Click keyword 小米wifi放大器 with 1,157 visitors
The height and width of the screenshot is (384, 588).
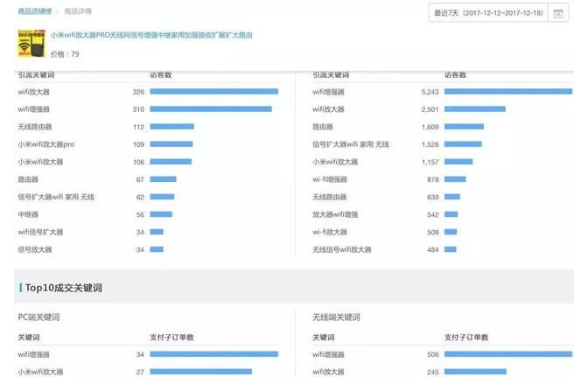tap(335, 162)
